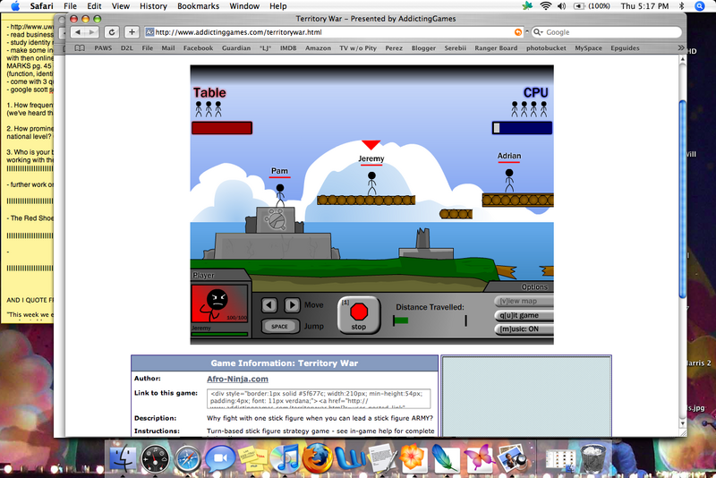
Task: Launch Firefox from the dock
Action: click(317, 458)
